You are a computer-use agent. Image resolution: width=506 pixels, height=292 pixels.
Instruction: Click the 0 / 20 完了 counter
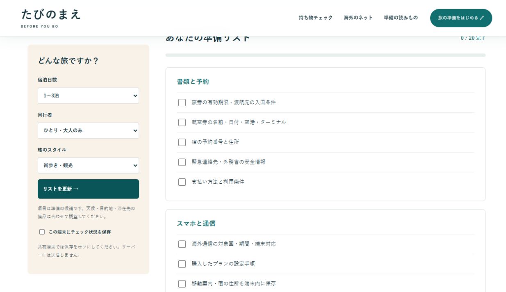473,38
